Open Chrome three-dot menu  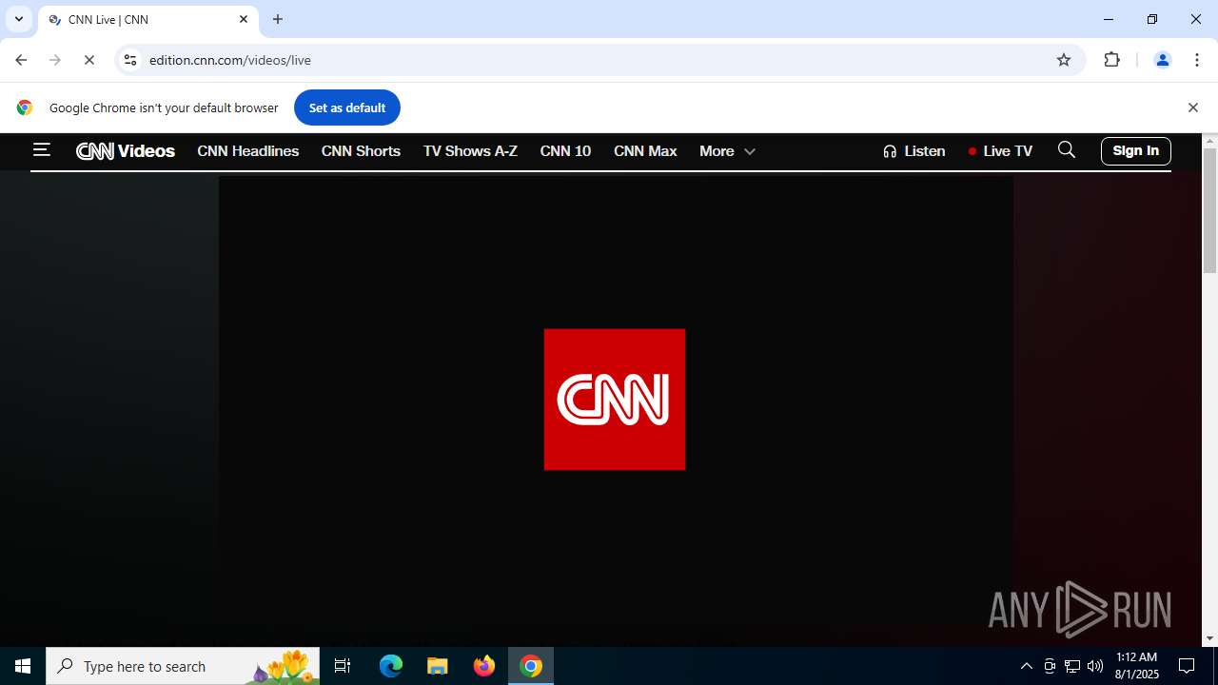pos(1197,60)
